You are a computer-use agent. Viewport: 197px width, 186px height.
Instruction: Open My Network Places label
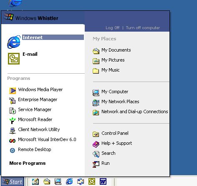pos(120,102)
